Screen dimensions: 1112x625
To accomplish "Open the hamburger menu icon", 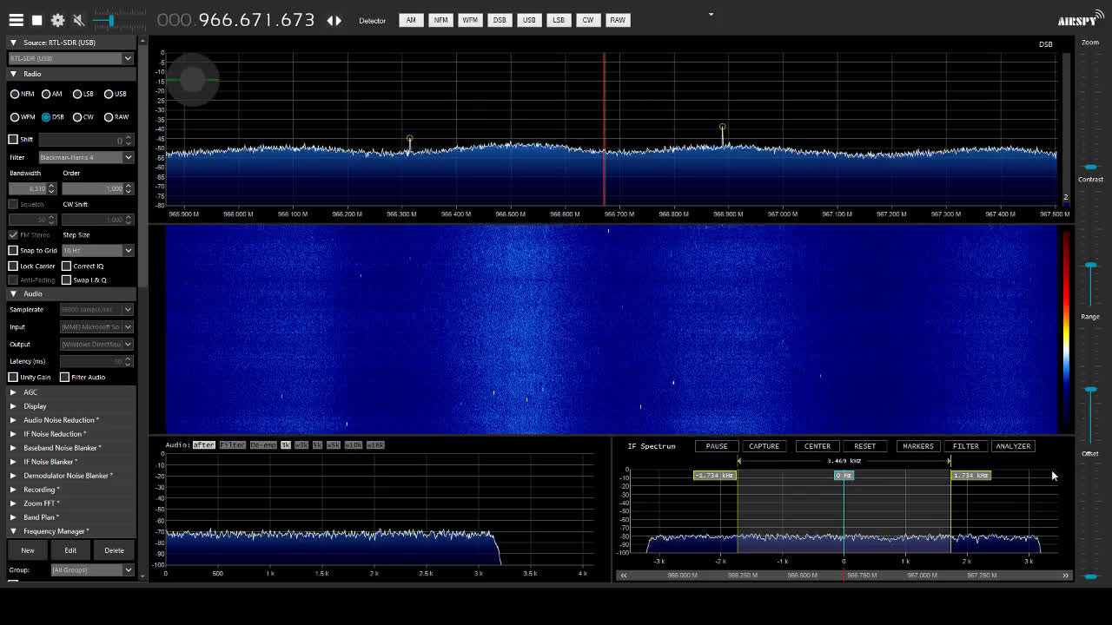I will tap(16, 20).
